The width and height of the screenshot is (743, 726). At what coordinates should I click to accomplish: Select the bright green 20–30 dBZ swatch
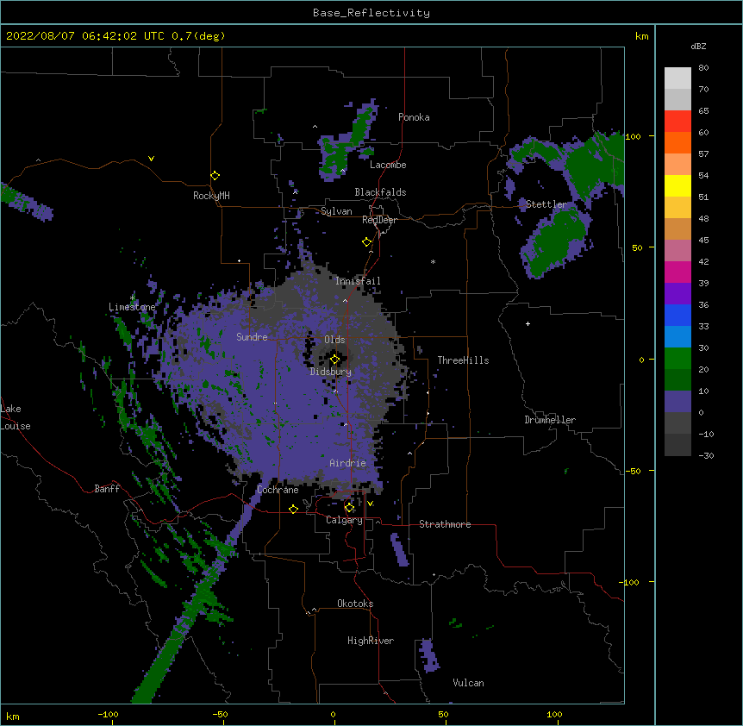(677, 359)
